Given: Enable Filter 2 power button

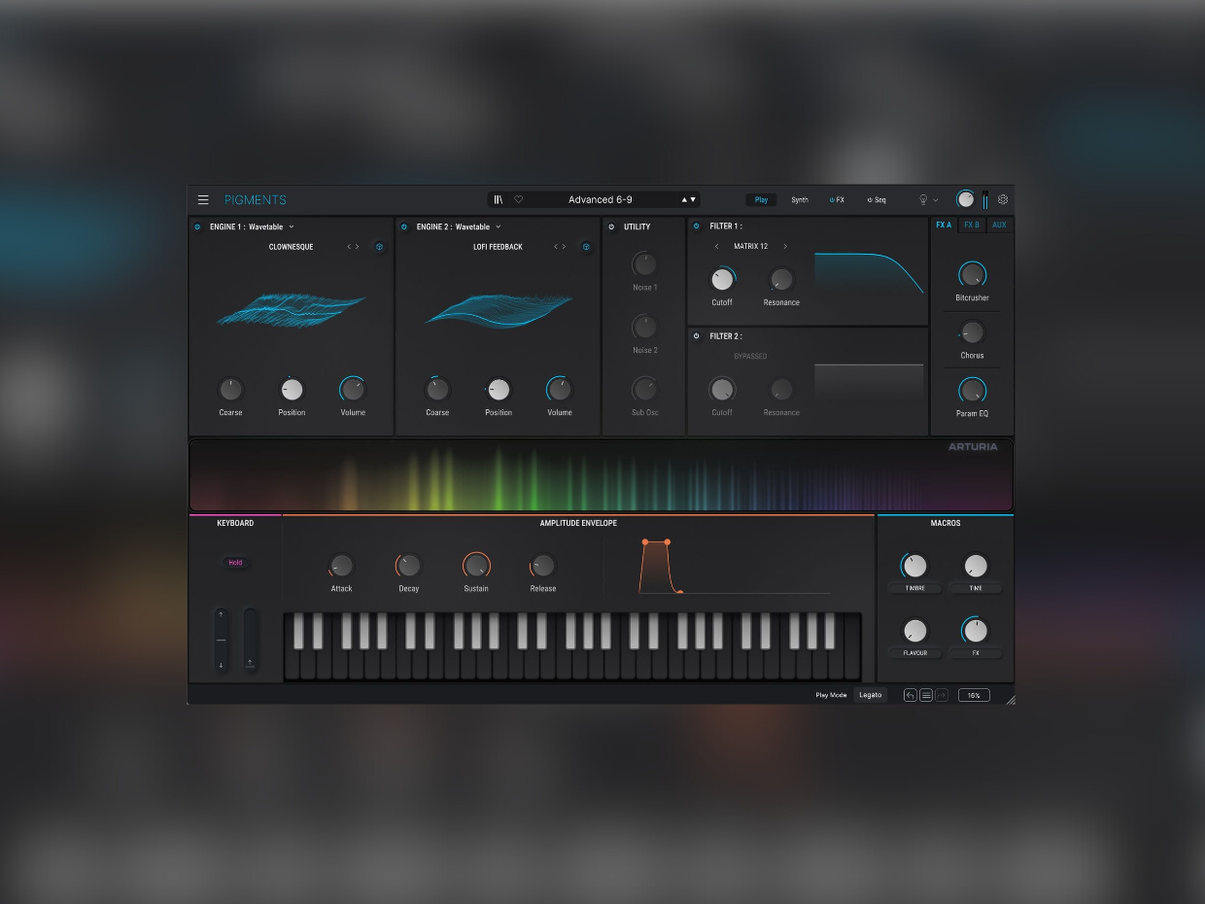Looking at the screenshot, I should coord(696,336).
